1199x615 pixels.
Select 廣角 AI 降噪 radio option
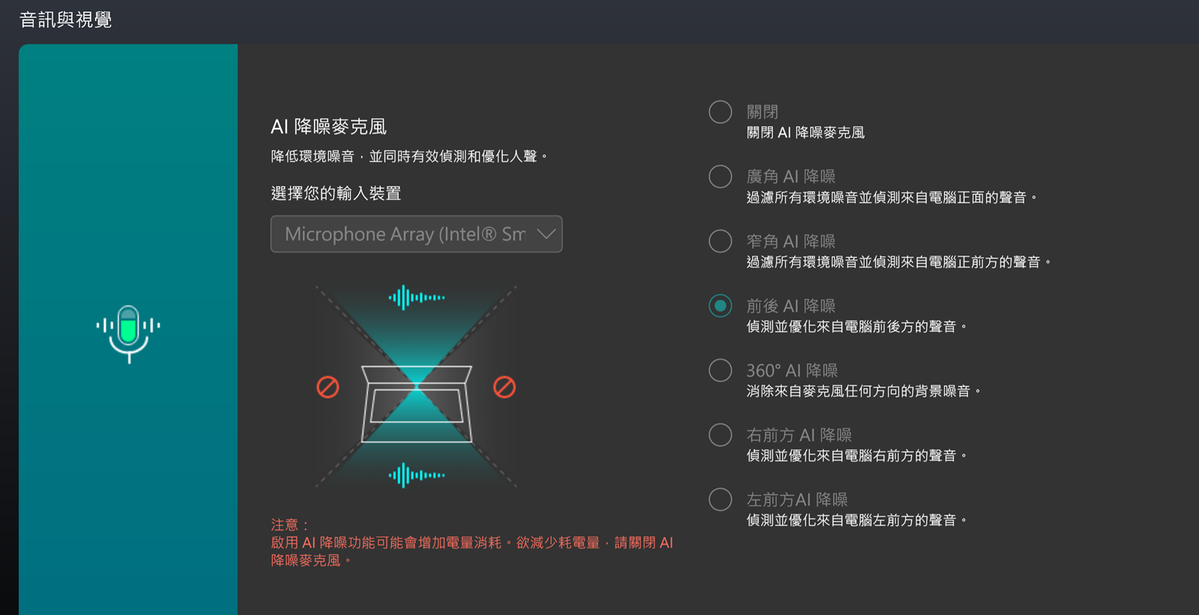point(720,177)
